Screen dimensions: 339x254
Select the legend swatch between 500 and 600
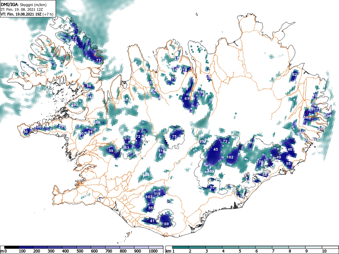84,247
